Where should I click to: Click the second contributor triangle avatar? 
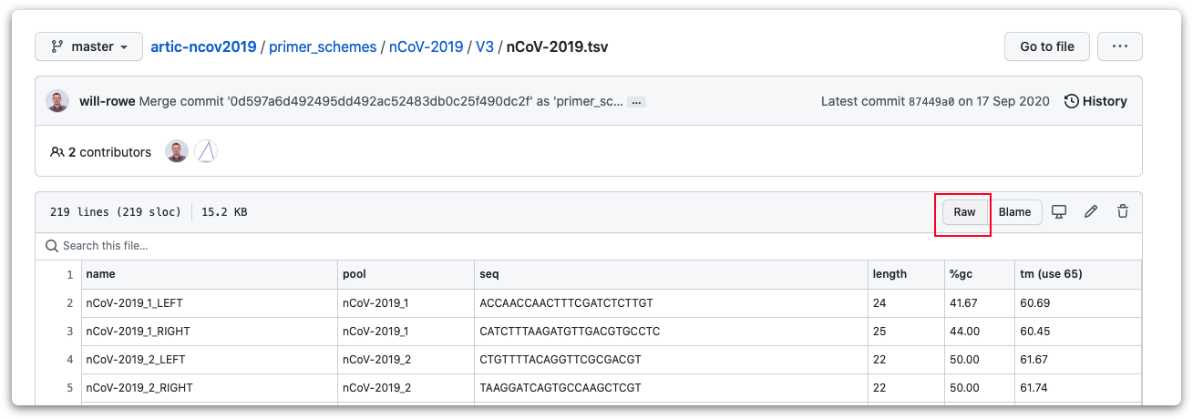tap(206, 152)
